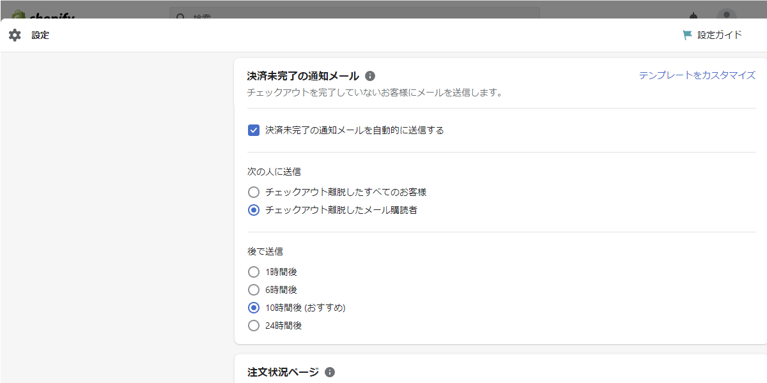
Task: Click info icon beside 注文状況ページ heading
Action: tap(330, 372)
